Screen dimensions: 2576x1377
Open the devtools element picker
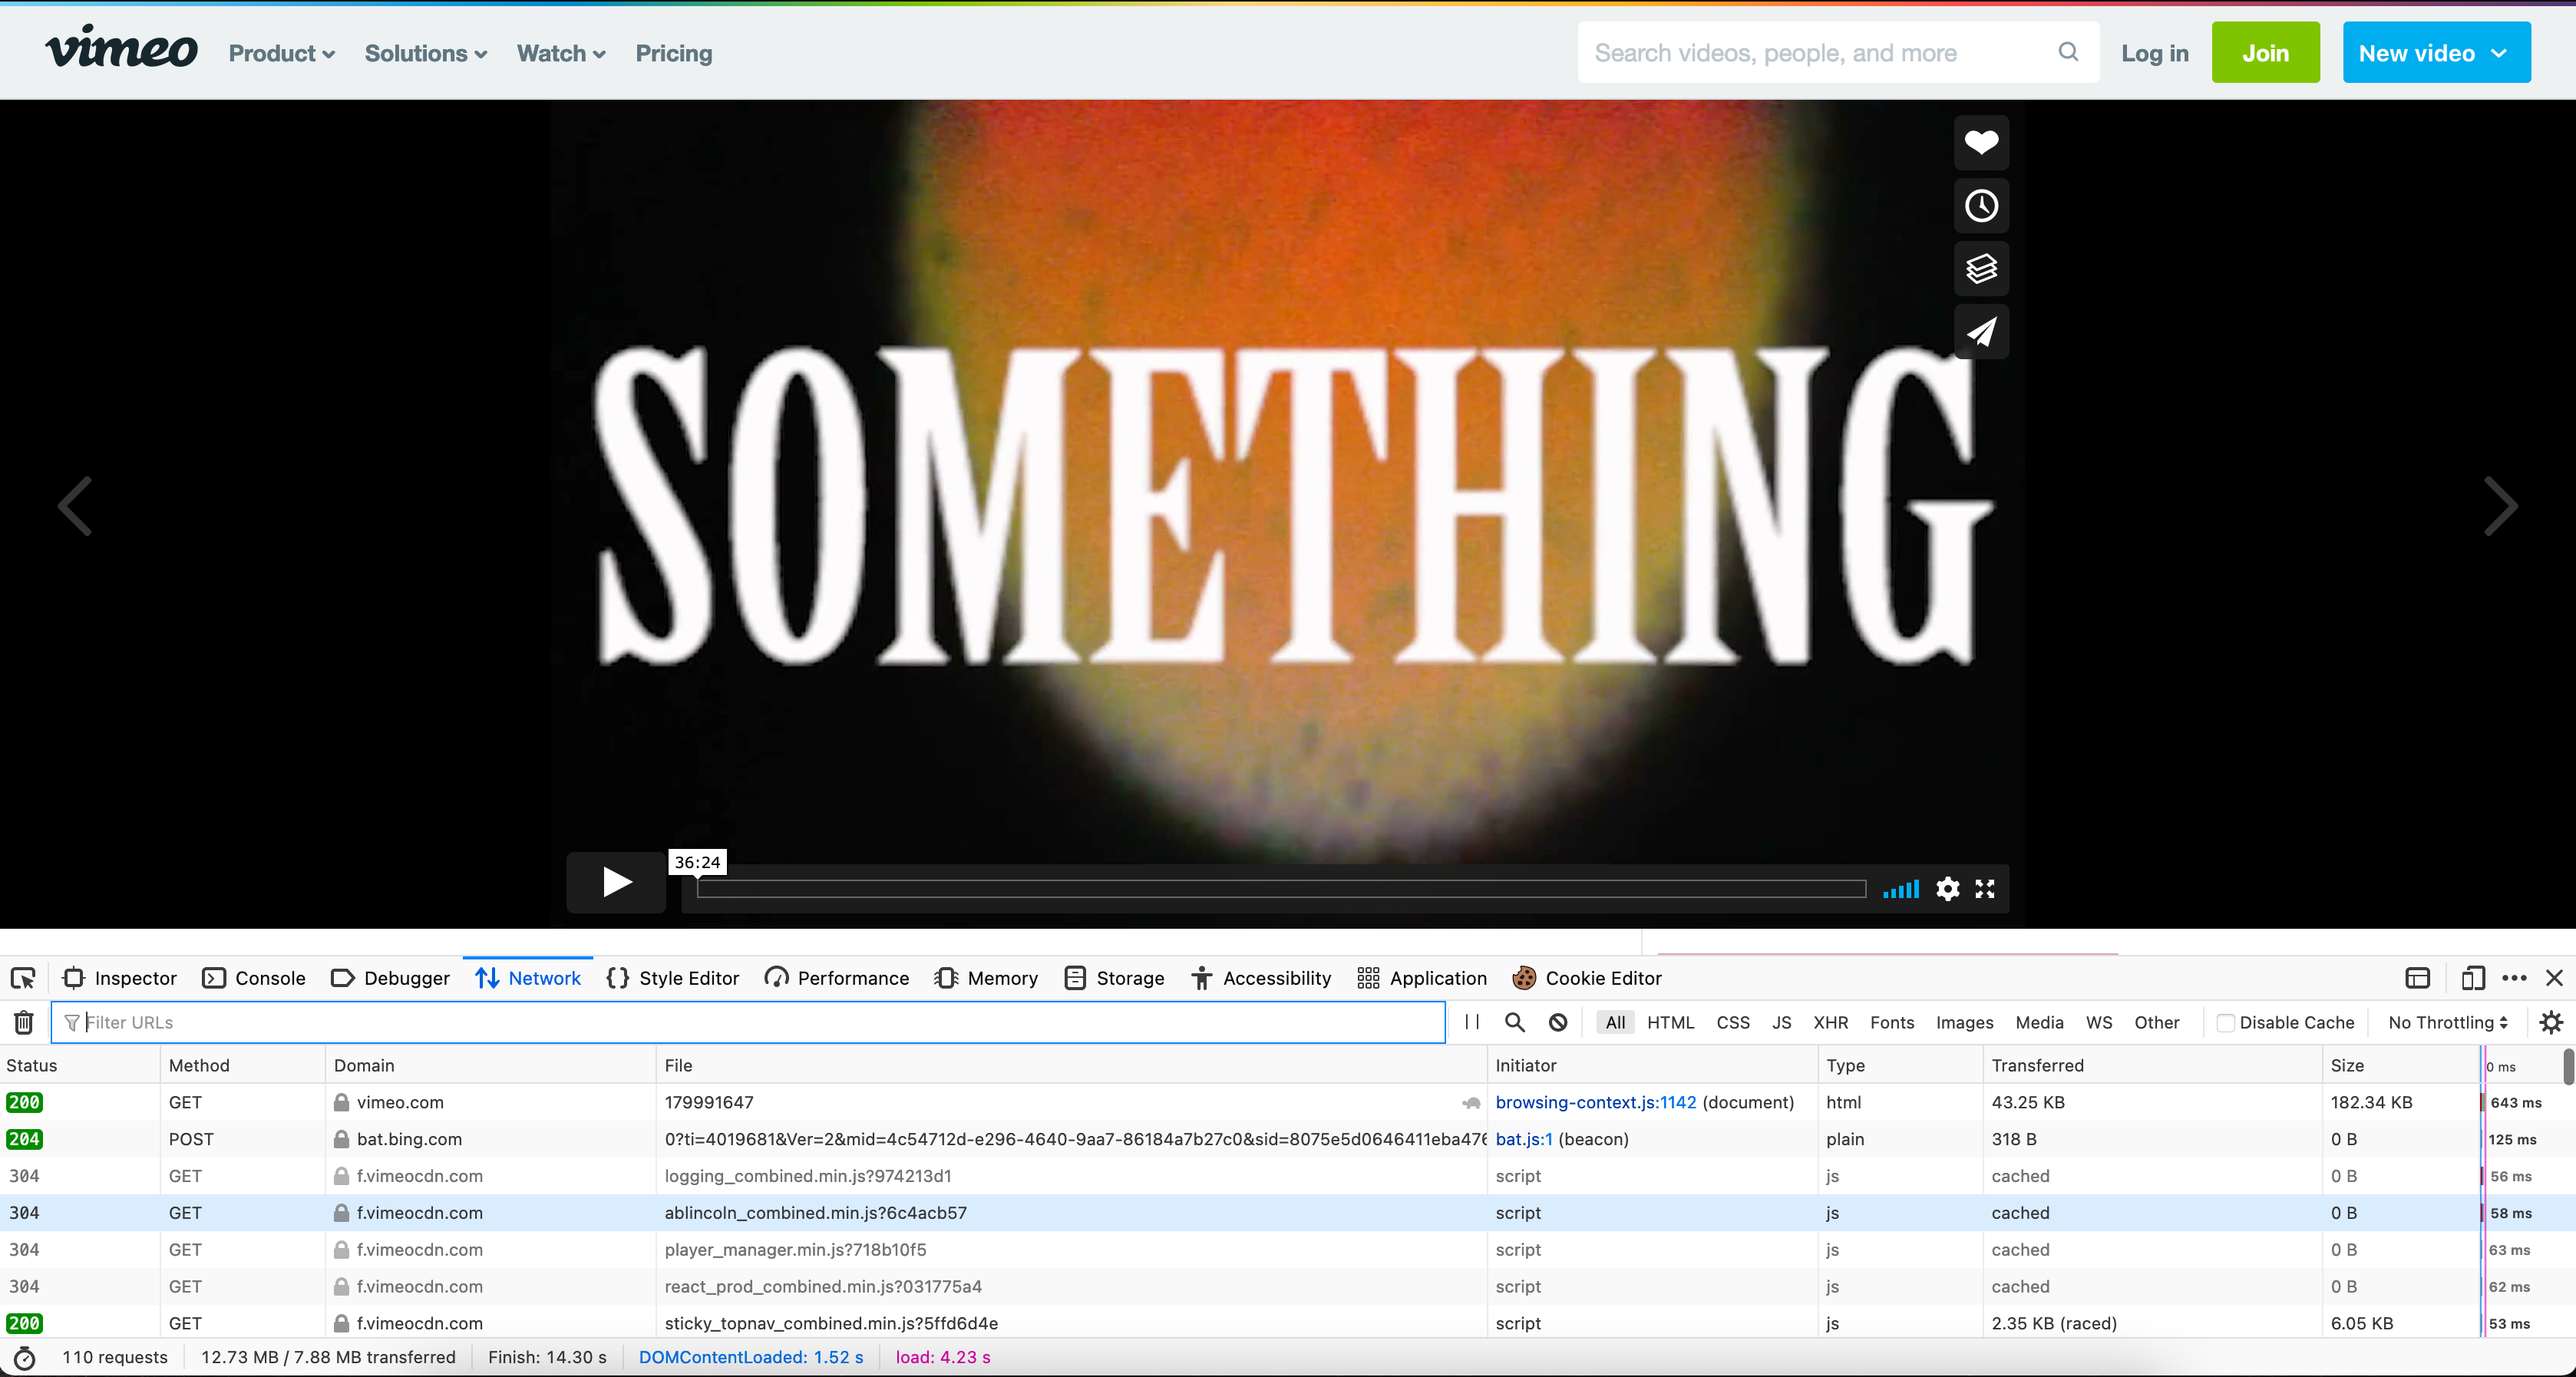coord(23,978)
